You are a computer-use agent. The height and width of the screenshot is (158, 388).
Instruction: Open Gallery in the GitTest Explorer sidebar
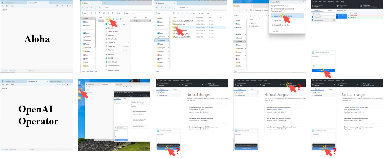tap(86, 22)
